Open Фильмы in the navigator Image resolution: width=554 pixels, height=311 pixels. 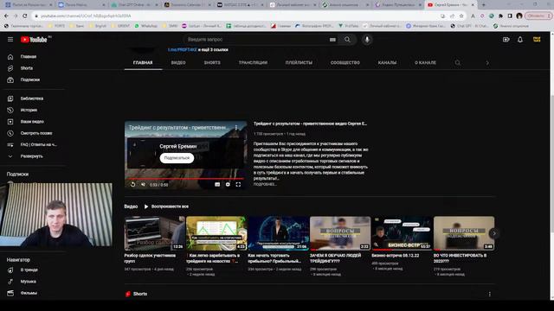coord(29,293)
